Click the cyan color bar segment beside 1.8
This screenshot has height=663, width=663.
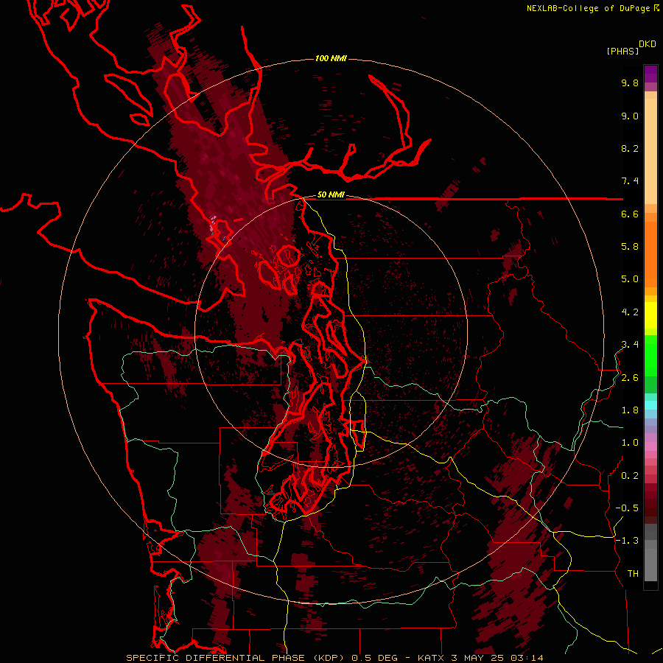(x=650, y=405)
